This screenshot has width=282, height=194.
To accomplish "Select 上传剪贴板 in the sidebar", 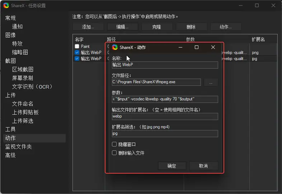I will click(25, 112).
